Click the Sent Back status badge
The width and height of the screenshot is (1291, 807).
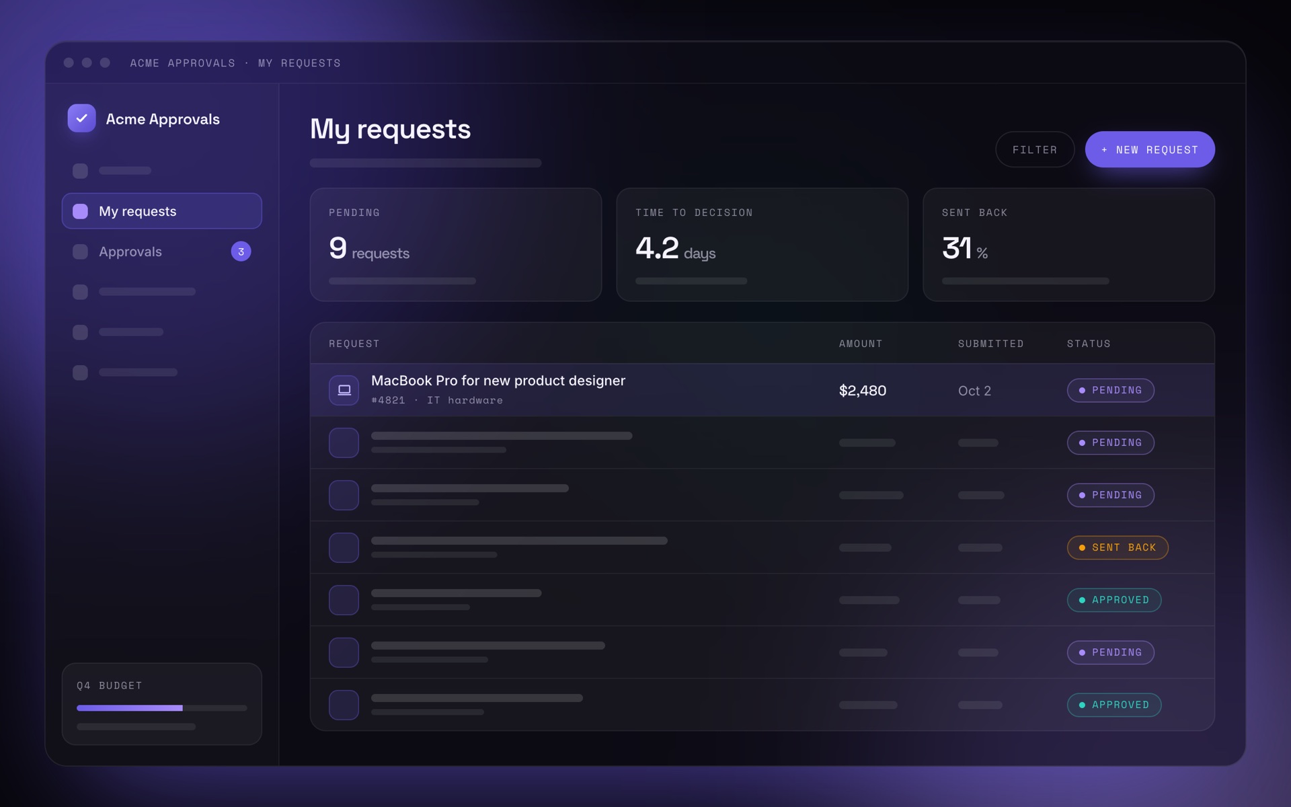1118,547
